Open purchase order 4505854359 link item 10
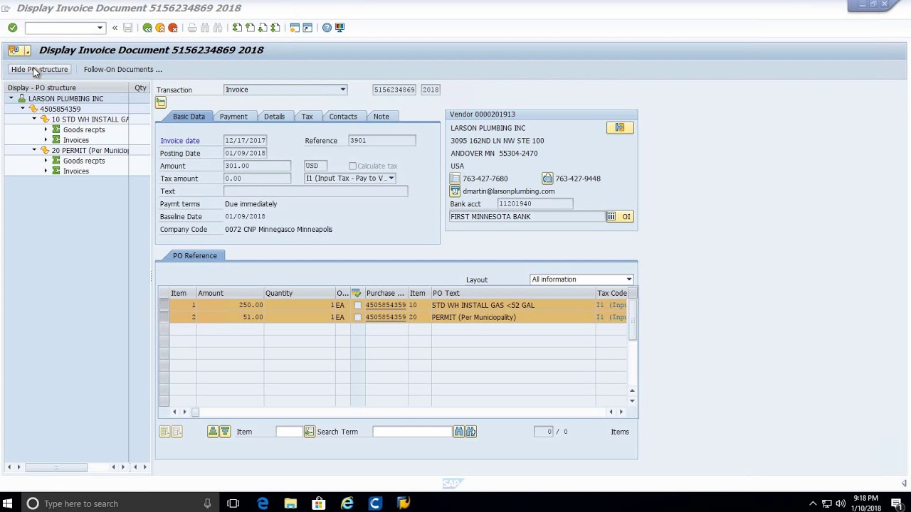 coord(386,305)
